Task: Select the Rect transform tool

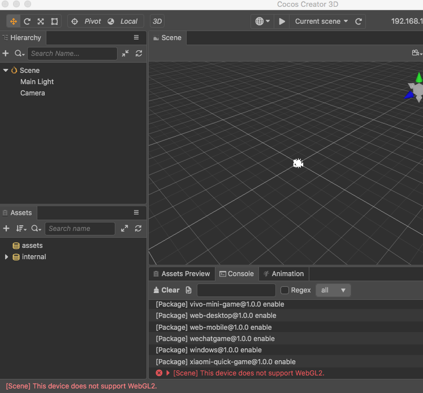Action: pyautogui.click(x=54, y=21)
